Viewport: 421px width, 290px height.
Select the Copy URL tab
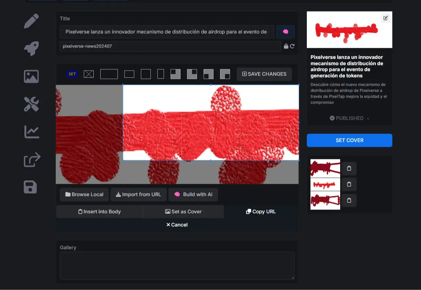[261, 211]
